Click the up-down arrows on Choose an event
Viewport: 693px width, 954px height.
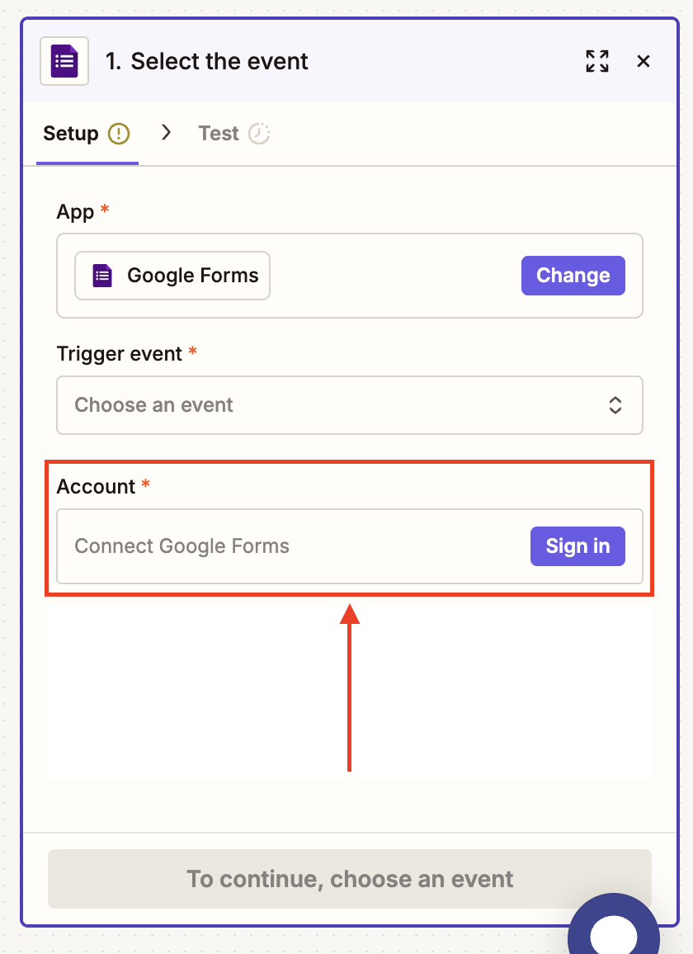tap(615, 405)
